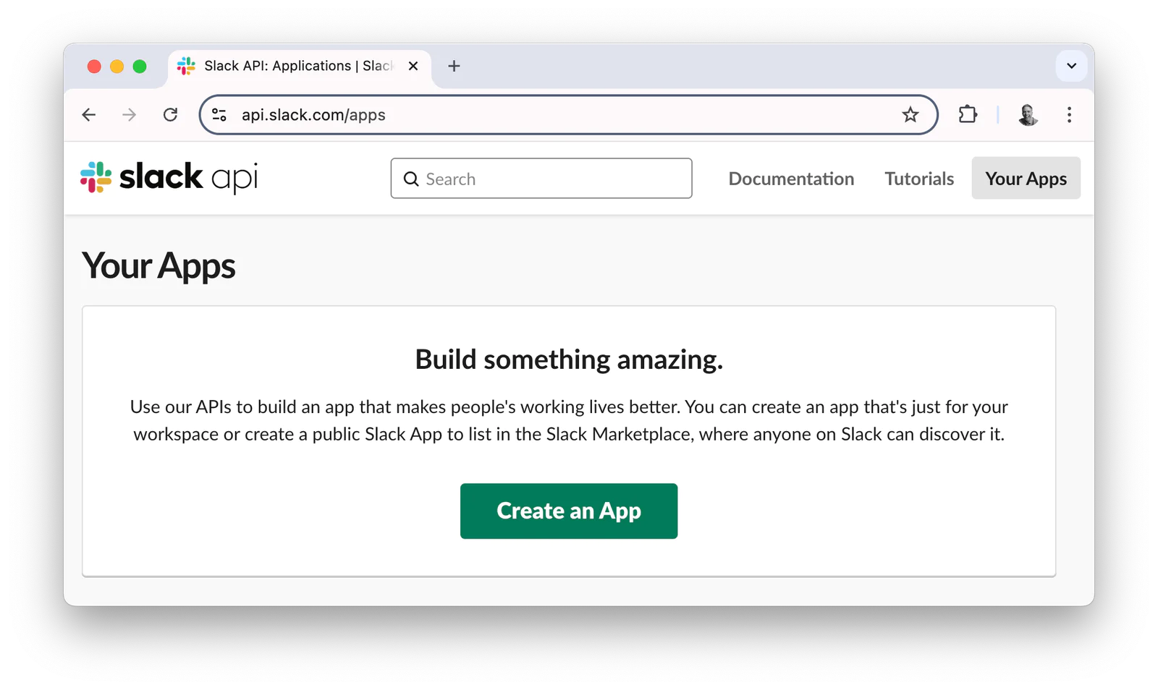Open the Extensions puzzle icon
Viewport: 1158px width, 690px height.
pyautogui.click(x=968, y=115)
